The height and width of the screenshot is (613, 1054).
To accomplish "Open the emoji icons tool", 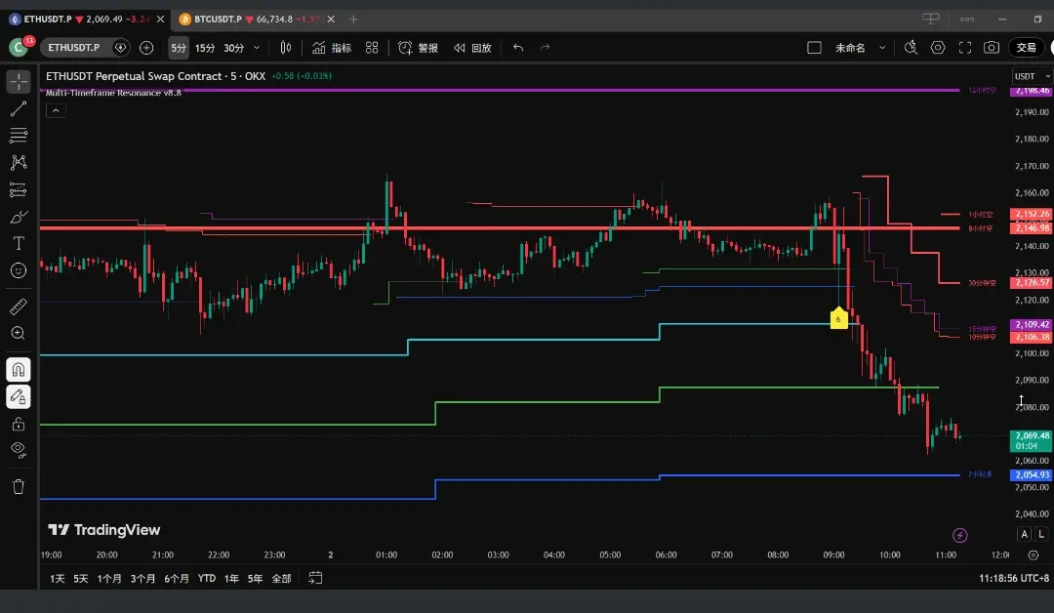I will pos(19,270).
